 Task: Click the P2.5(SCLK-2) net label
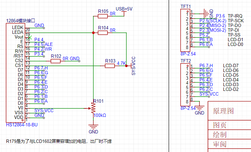point(213,21)
